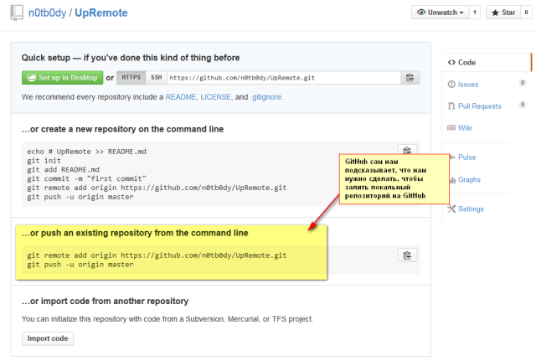Open the n0tb0dy user profile link
This screenshot has height=361, width=536.
pos(47,13)
